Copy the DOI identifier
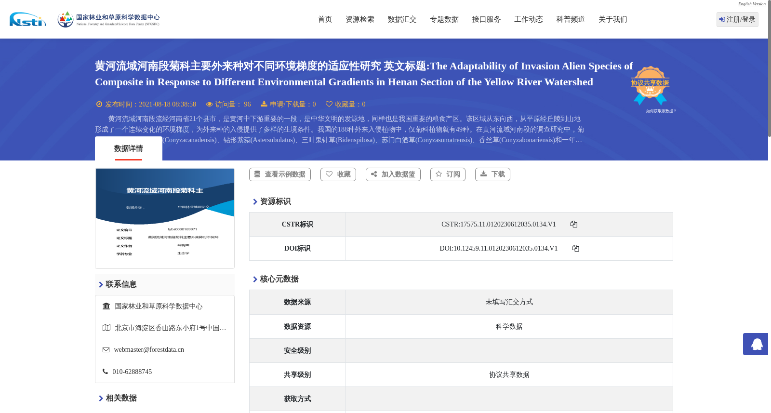The width and height of the screenshot is (771, 413). click(x=575, y=248)
